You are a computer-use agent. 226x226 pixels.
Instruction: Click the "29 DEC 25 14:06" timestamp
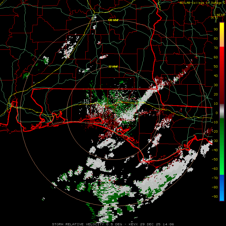157,224
